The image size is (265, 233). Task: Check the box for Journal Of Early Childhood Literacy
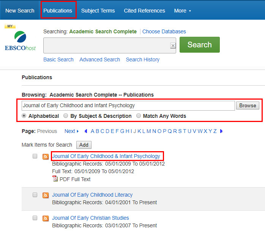[x=35, y=195]
